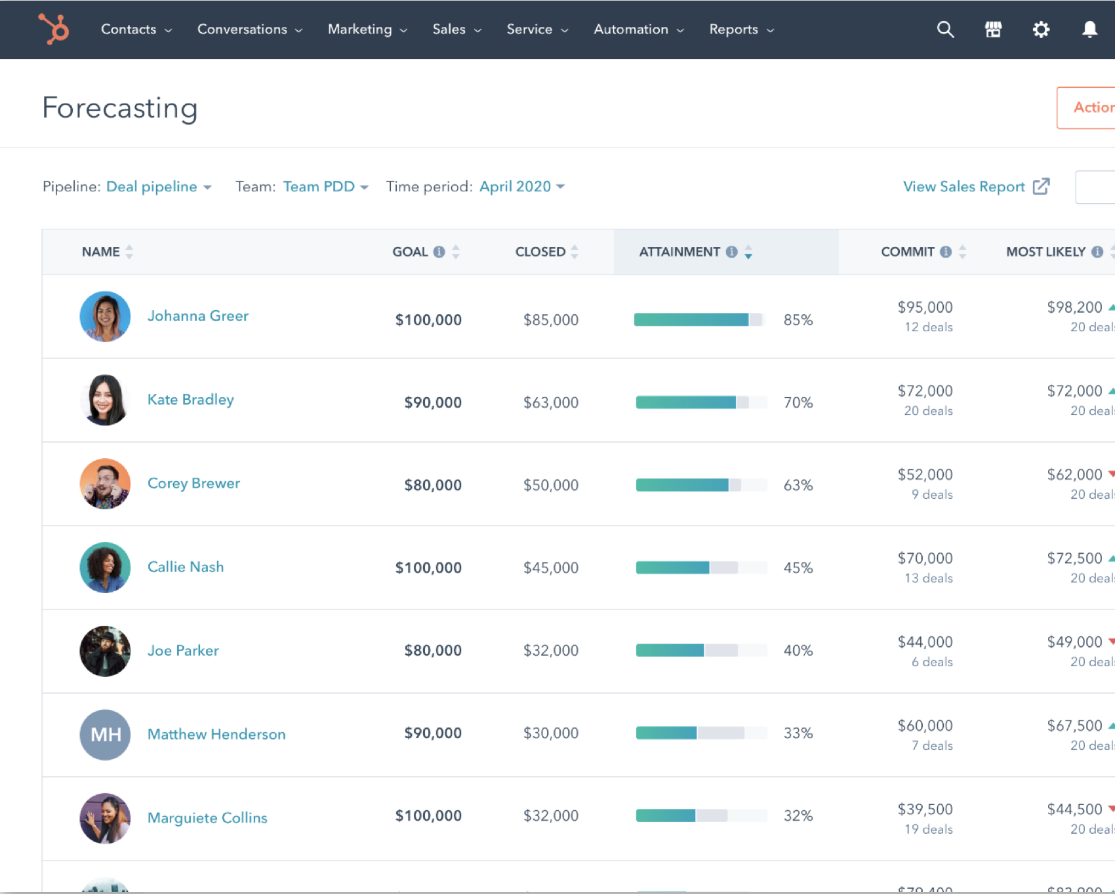Click the Goal column info icon
Screen dimensions: 1115x894
439,252
